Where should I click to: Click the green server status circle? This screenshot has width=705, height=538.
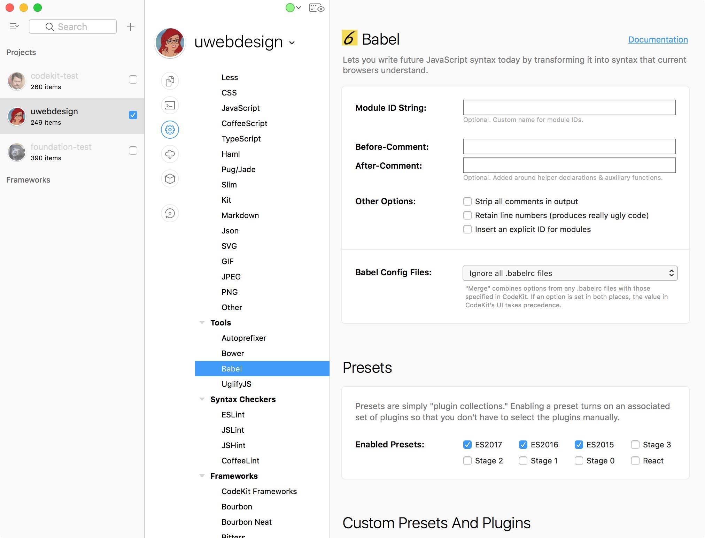(290, 8)
